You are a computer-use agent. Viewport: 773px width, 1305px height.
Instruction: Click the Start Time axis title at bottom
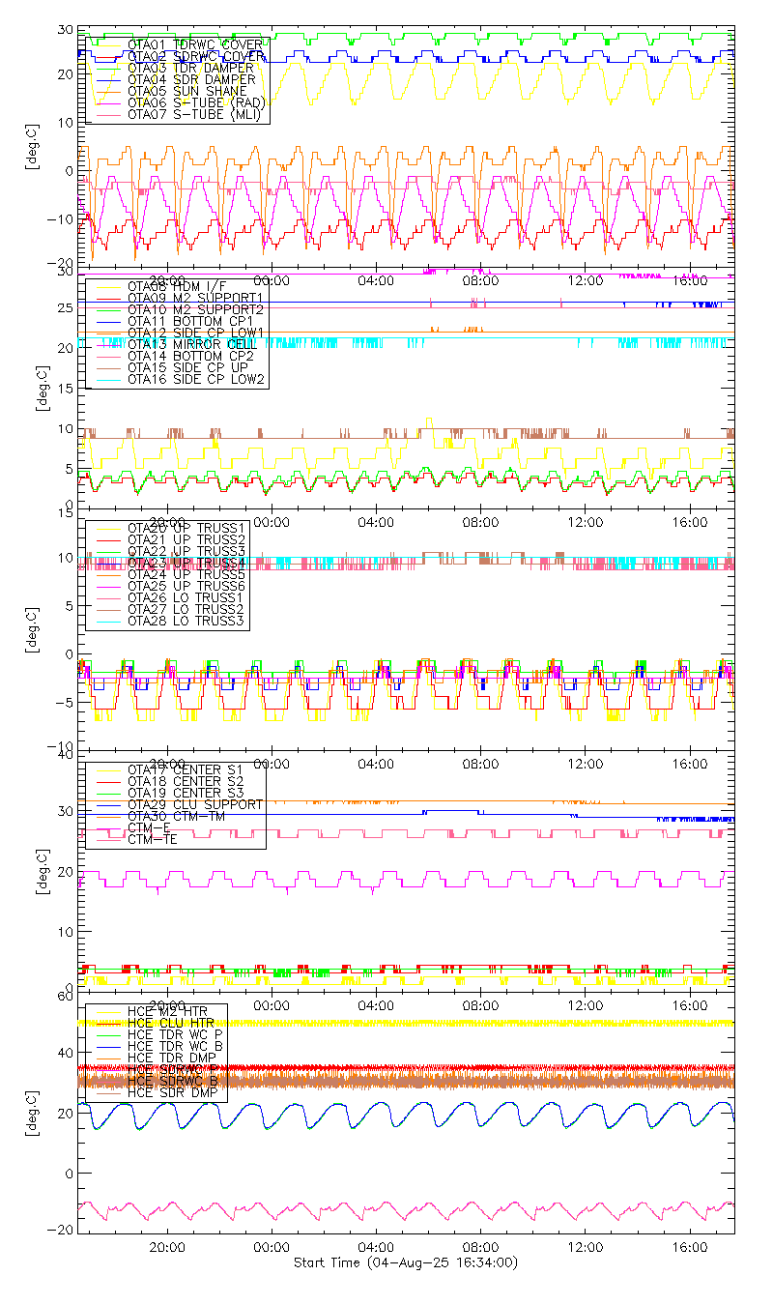click(x=405, y=1263)
